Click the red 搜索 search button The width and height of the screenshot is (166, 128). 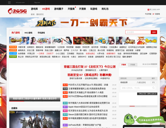154,32
